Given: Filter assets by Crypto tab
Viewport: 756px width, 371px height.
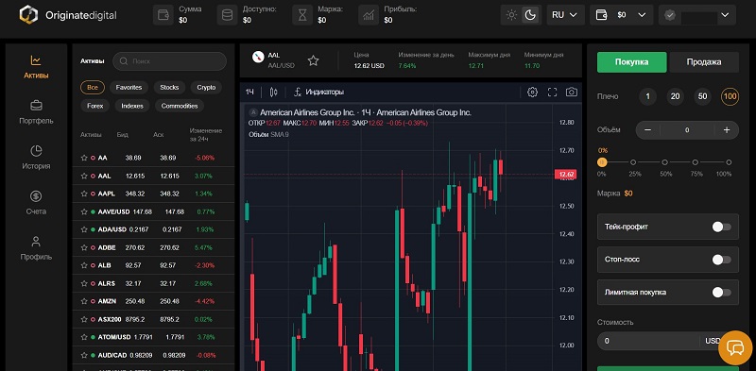Looking at the screenshot, I should 206,87.
